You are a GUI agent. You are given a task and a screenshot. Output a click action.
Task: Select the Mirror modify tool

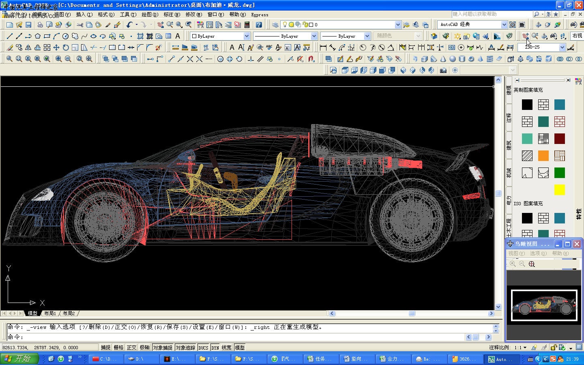[x=28, y=47]
